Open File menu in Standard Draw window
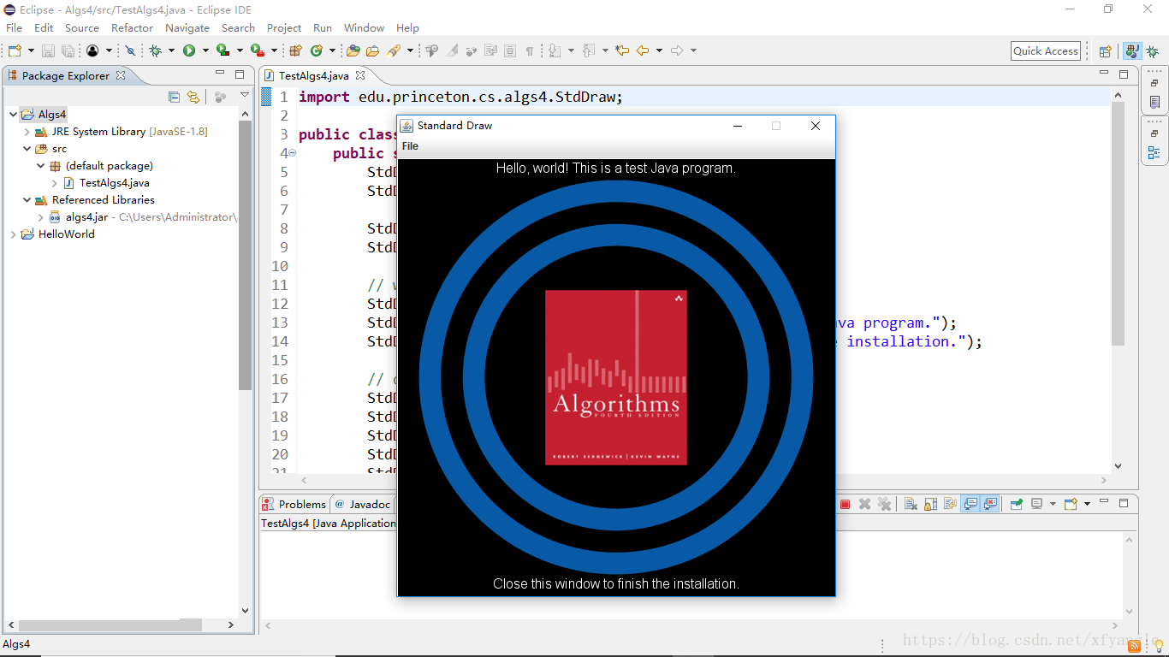 click(411, 146)
